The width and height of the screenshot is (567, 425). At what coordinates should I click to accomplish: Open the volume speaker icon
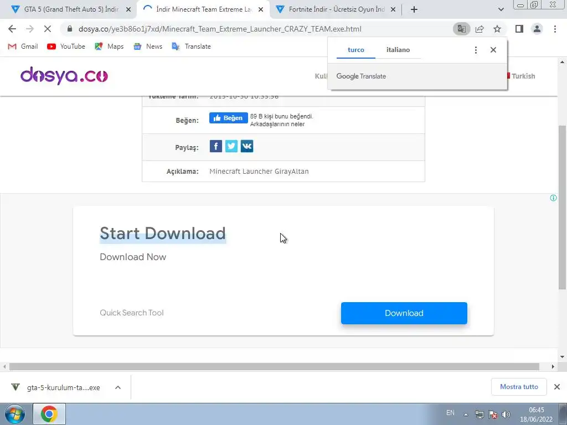(506, 414)
